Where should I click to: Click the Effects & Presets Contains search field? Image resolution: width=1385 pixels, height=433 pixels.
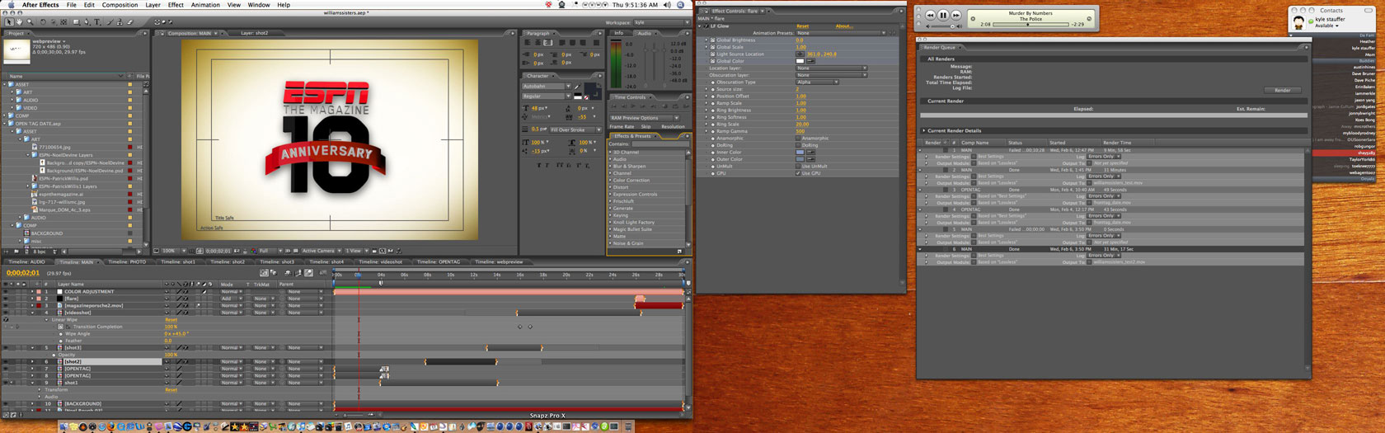(x=660, y=144)
